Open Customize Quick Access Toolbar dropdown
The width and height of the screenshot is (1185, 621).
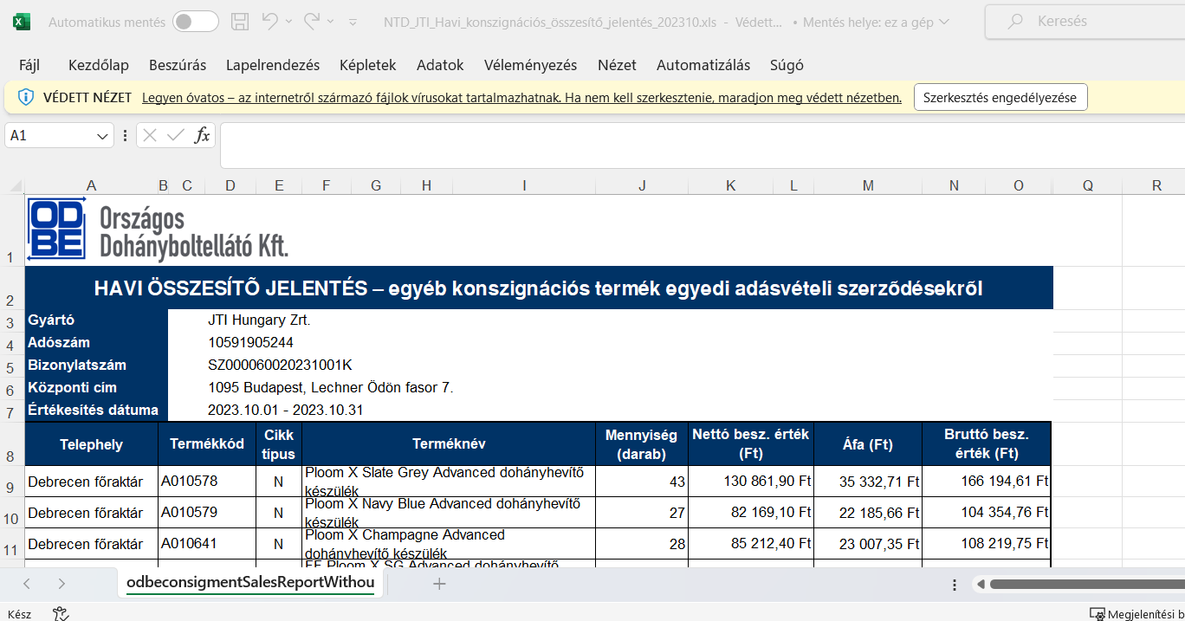353,22
